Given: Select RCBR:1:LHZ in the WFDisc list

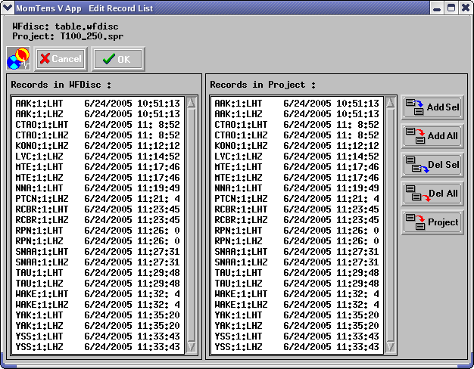Looking at the screenshot, I should pyautogui.click(x=98, y=219).
